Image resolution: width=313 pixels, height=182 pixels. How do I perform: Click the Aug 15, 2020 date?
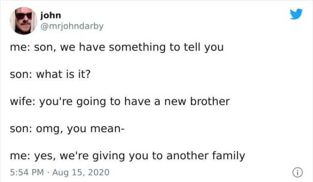point(81,172)
